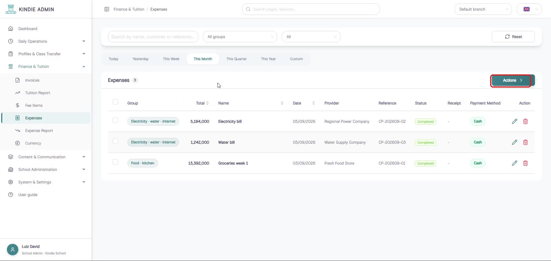Collapse sidebar using the panel toggle icon

[107, 9]
